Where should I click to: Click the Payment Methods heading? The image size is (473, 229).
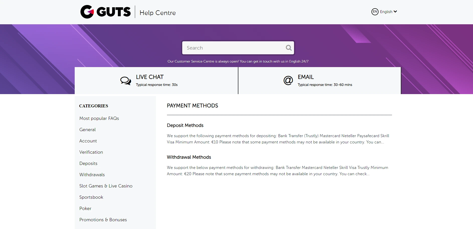pyautogui.click(x=193, y=106)
